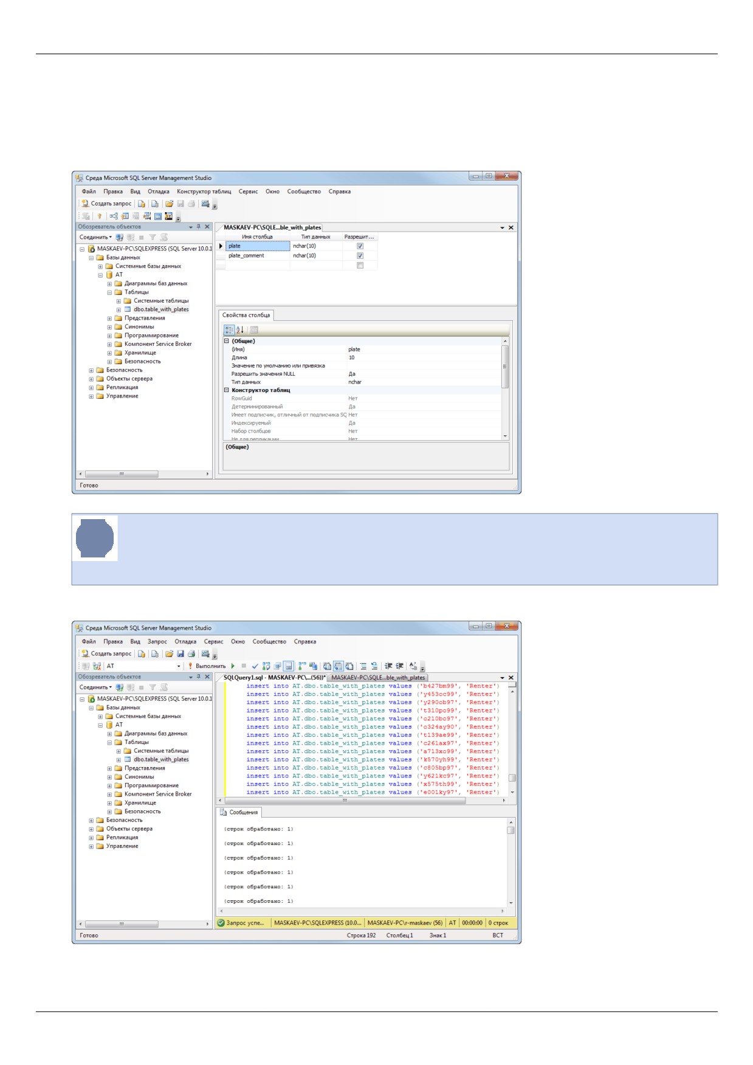753x1065 pixels.
Task: Open the Файл menu in the upper window
Action: pyautogui.click(x=89, y=191)
